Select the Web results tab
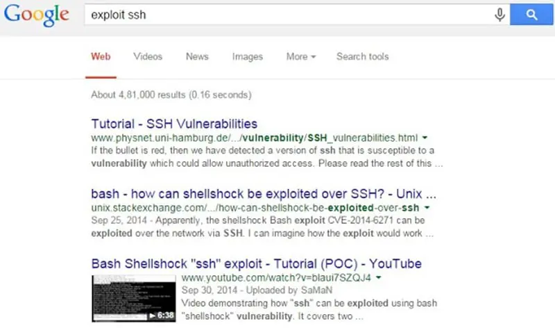 [101, 56]
